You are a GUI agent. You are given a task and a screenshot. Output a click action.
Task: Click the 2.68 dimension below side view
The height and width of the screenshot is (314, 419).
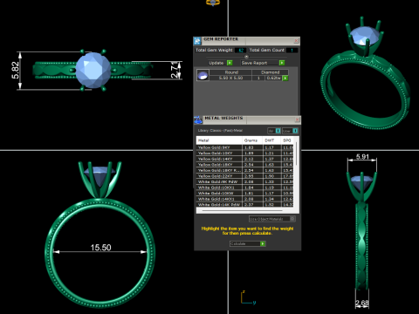[x=362, y=304]
